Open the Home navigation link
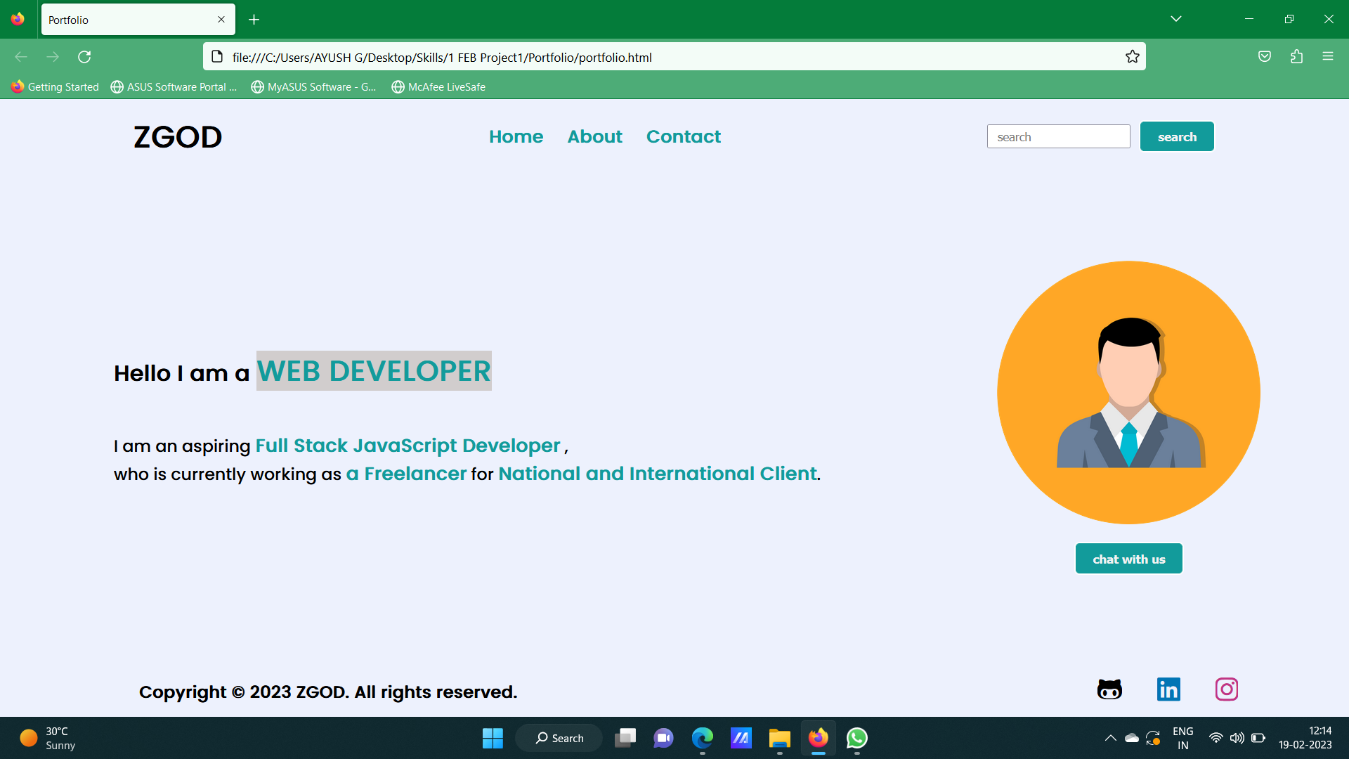 click(x=516, y=136)
